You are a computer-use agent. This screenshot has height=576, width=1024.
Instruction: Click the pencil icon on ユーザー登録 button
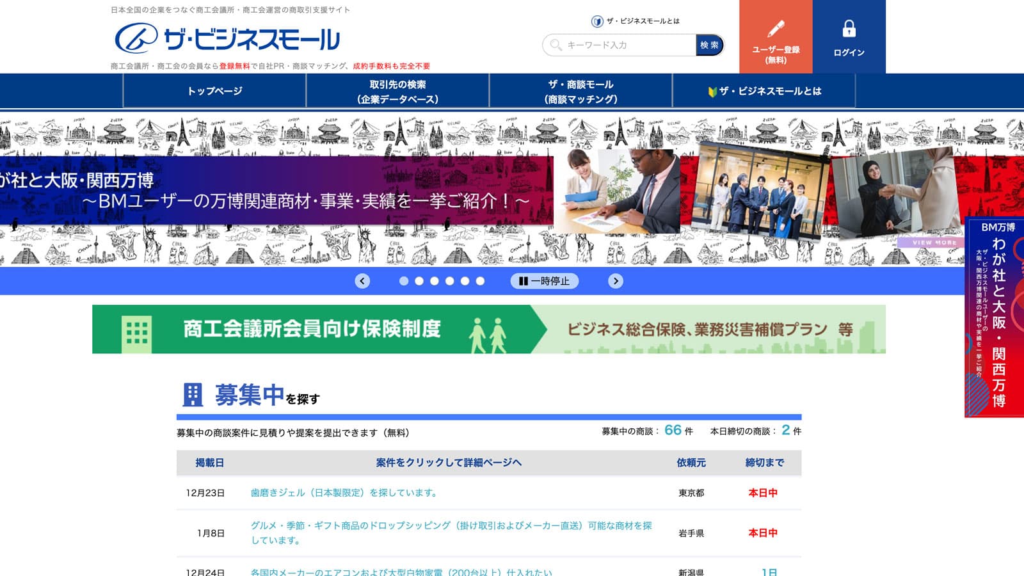[776, 29]
